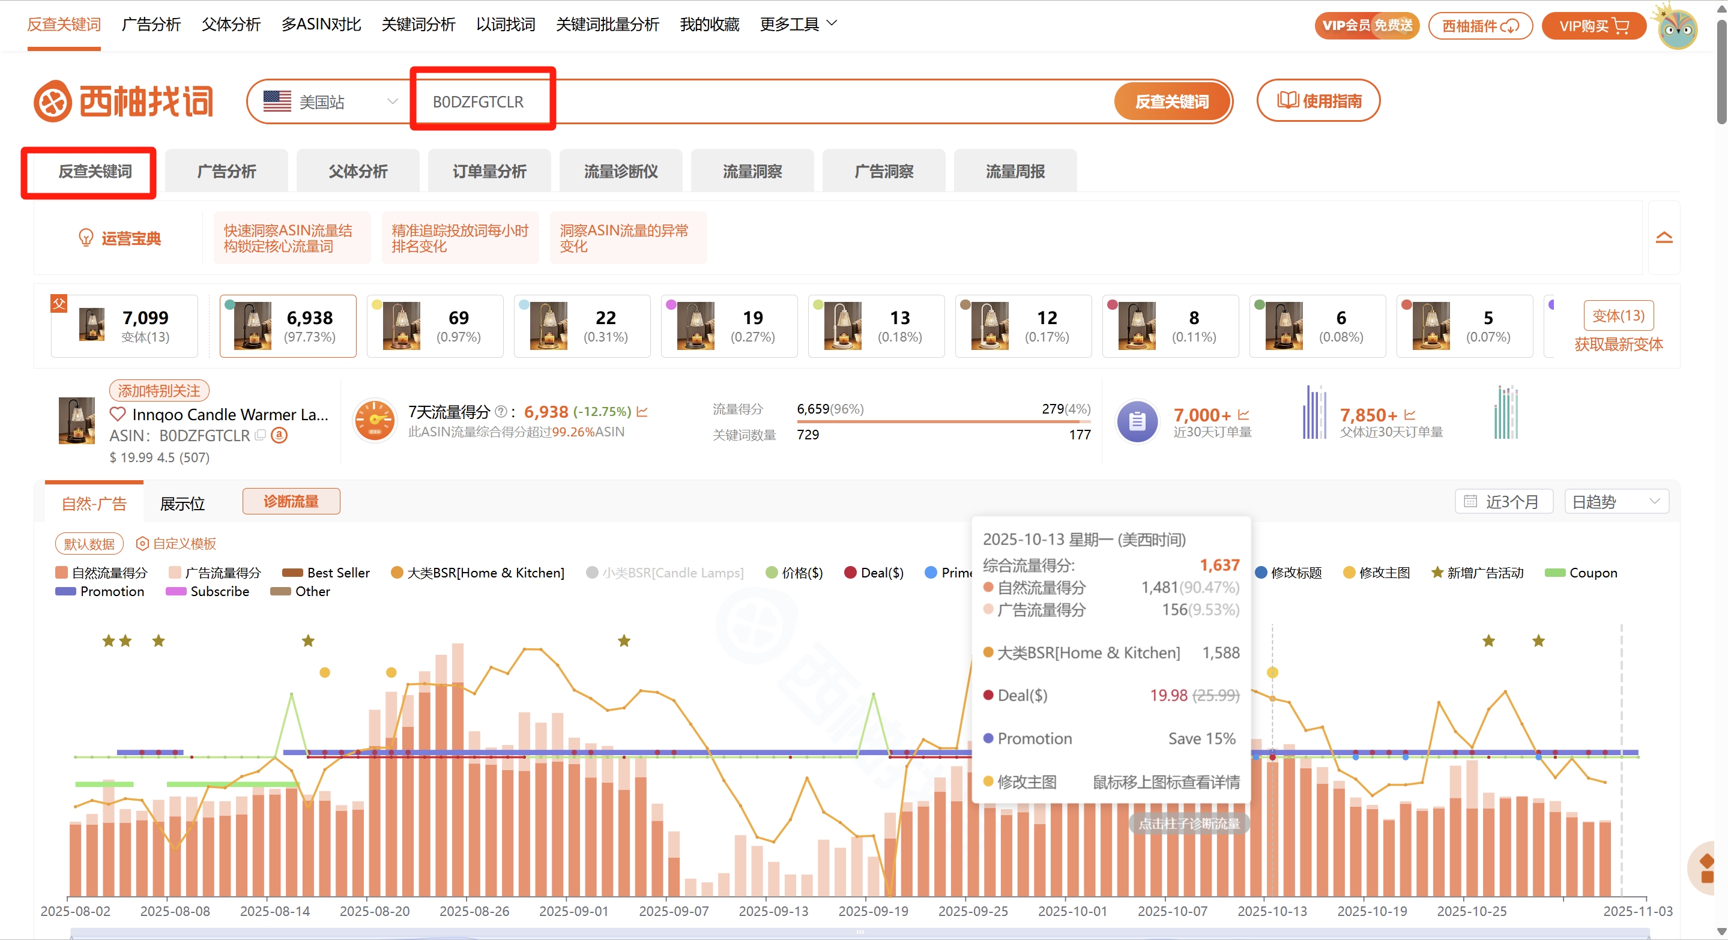Expand the 日趋势 trend dropdown

(x=1616, y=501)
